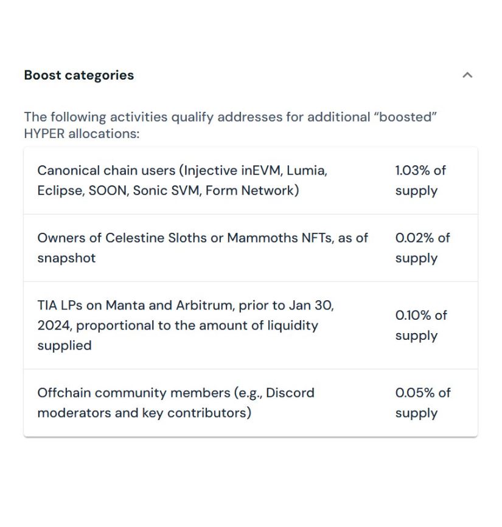Screen dimensions: 502x527
Task: Click the word 'snapshot' in NFT row
Action: pos(66,258)
